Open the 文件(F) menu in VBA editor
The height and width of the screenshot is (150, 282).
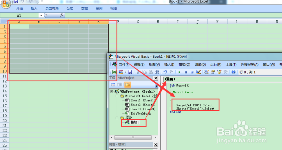[124, 65]
